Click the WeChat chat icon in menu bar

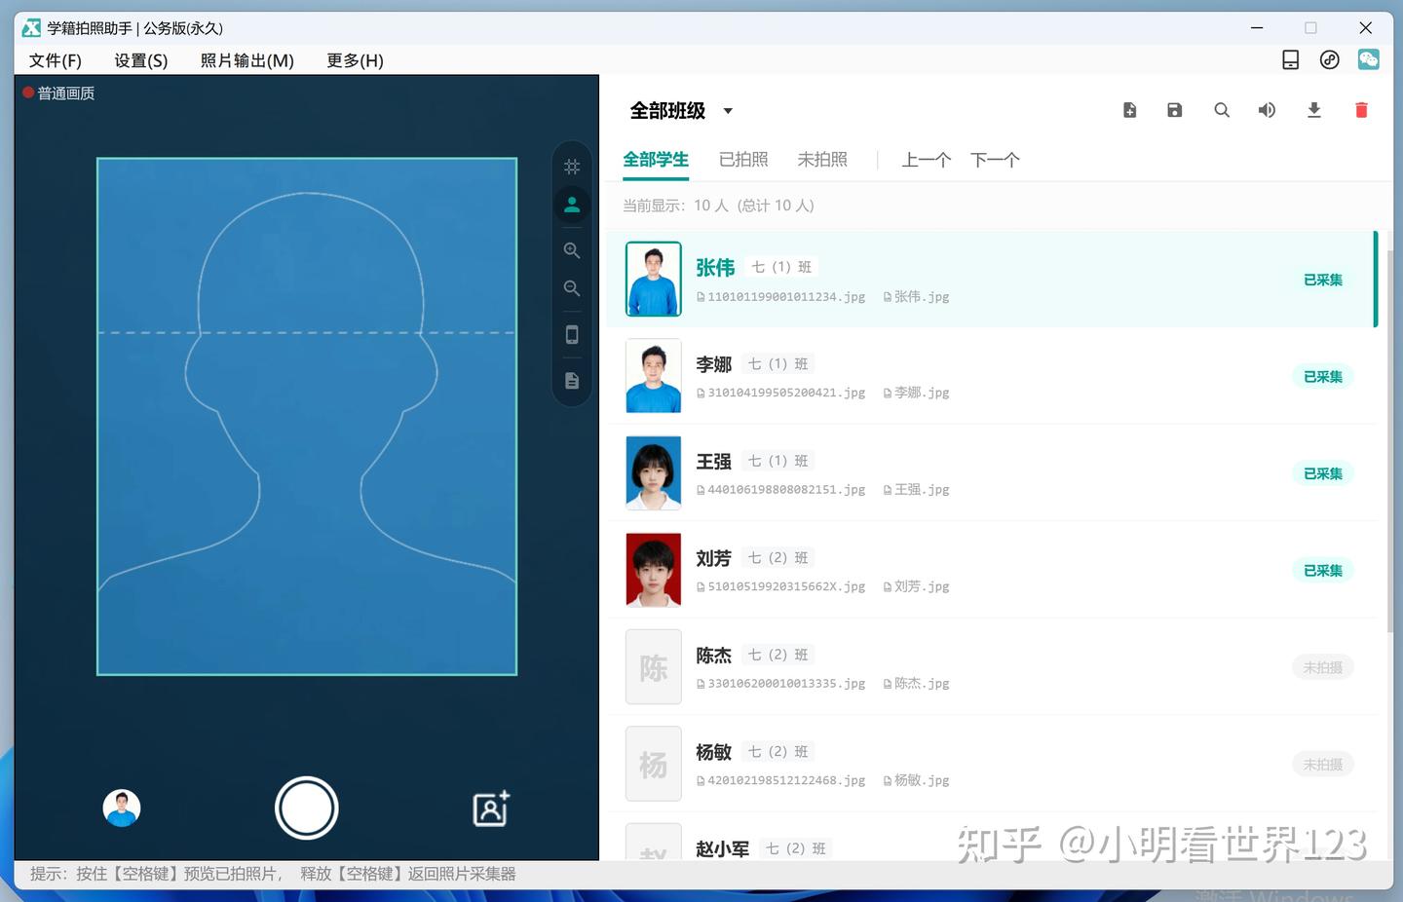click(x=1369, y=59)
